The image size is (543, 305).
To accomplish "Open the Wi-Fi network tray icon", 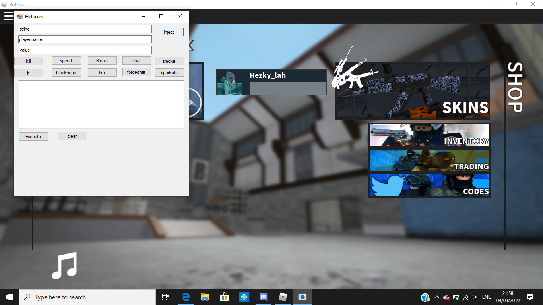I will [465, 297].
